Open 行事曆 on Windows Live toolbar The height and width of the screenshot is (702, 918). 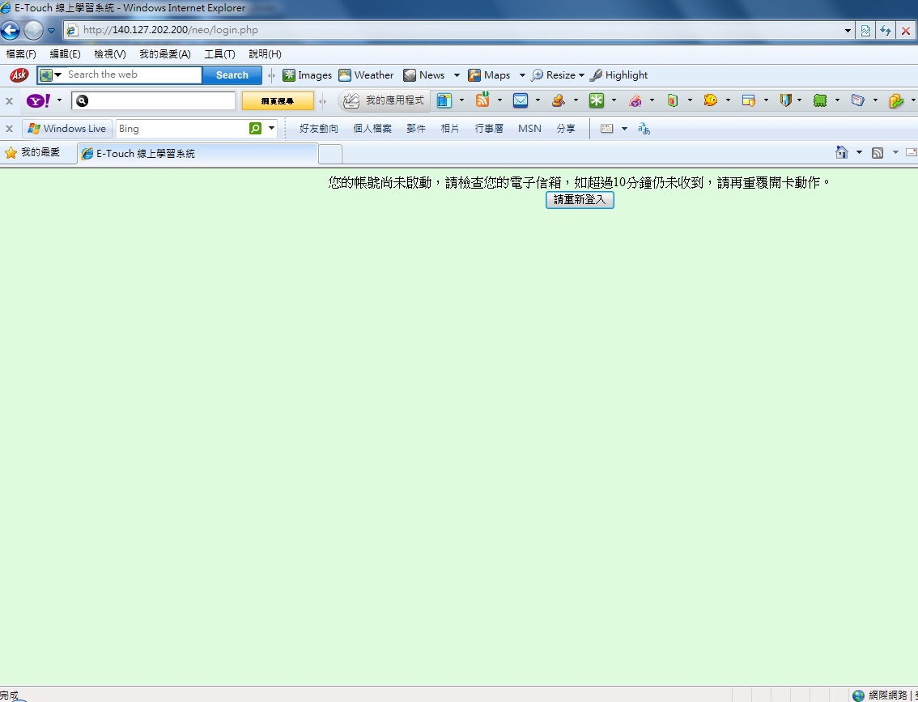point(489,128)
